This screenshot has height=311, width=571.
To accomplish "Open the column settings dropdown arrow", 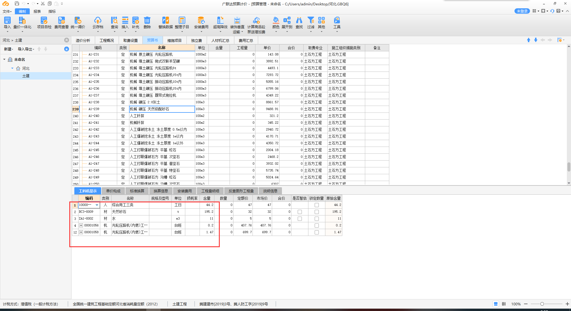I will point(564,40).
